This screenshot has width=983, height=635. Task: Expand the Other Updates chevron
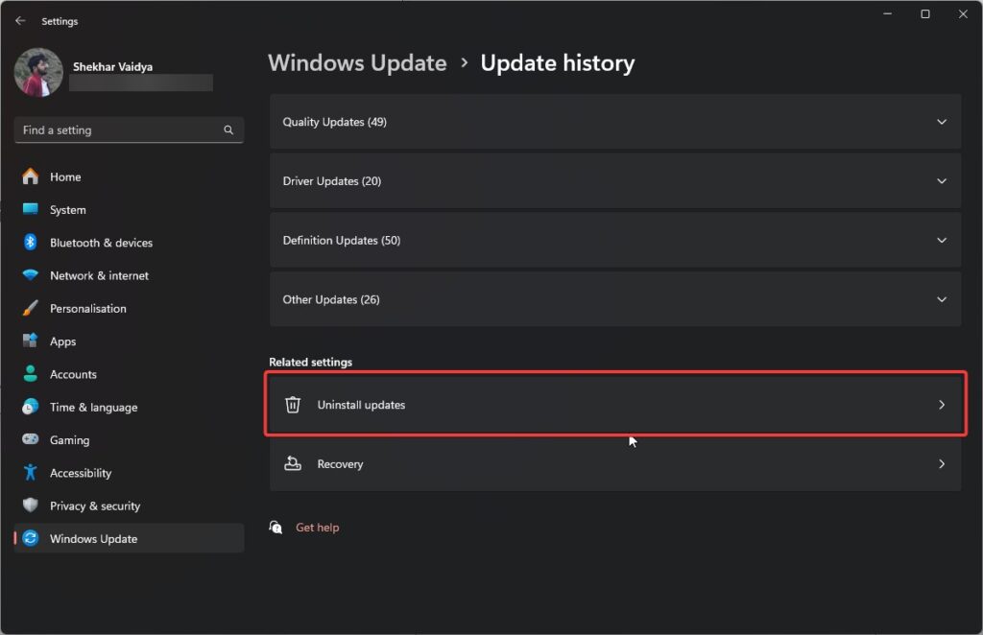(x=942, y=299)
